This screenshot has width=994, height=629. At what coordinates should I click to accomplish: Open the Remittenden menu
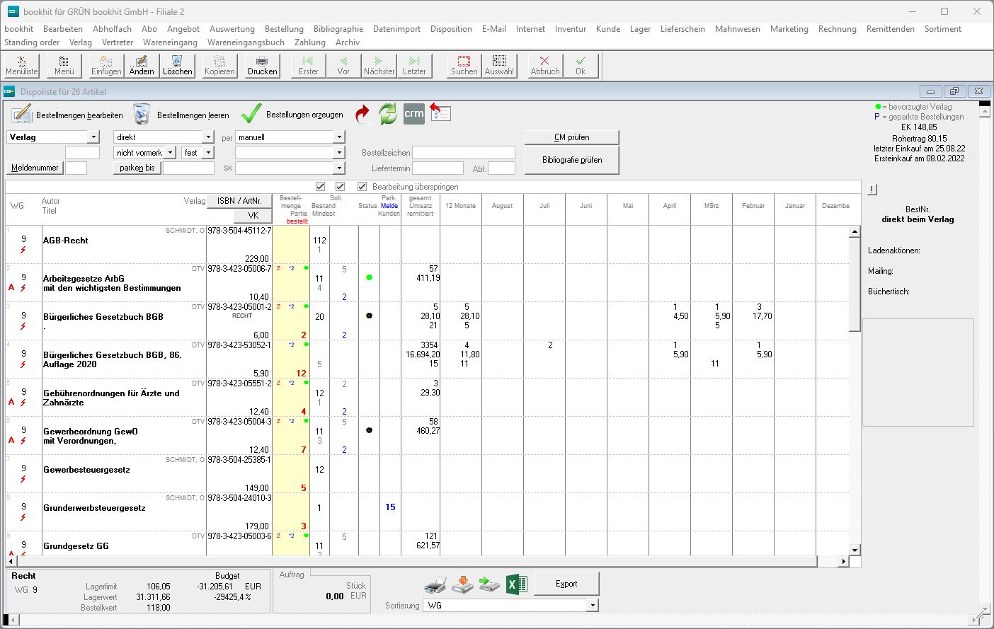891,29
